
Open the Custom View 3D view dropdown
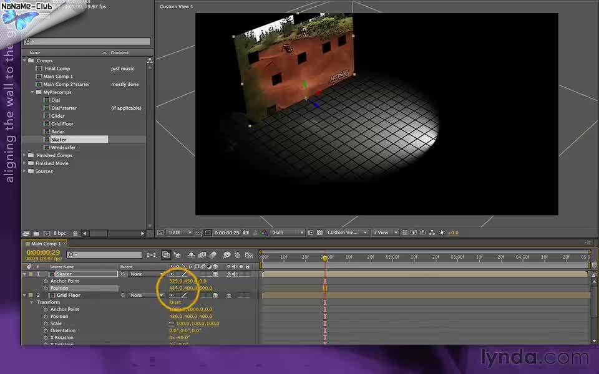point(346,233)
